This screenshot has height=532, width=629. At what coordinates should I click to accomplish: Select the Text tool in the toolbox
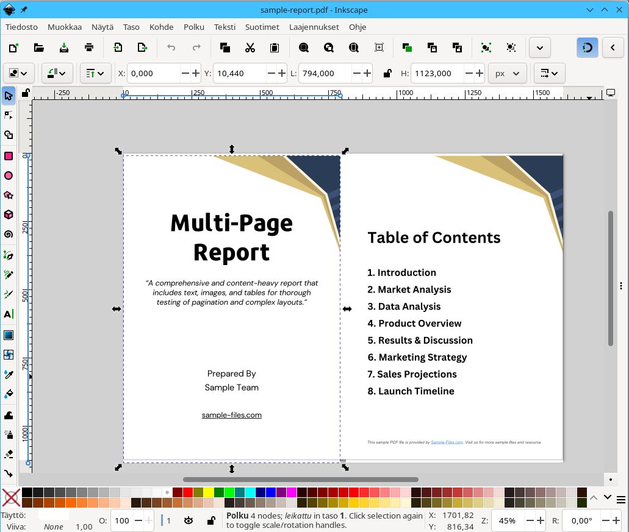[x=9, y=314]
